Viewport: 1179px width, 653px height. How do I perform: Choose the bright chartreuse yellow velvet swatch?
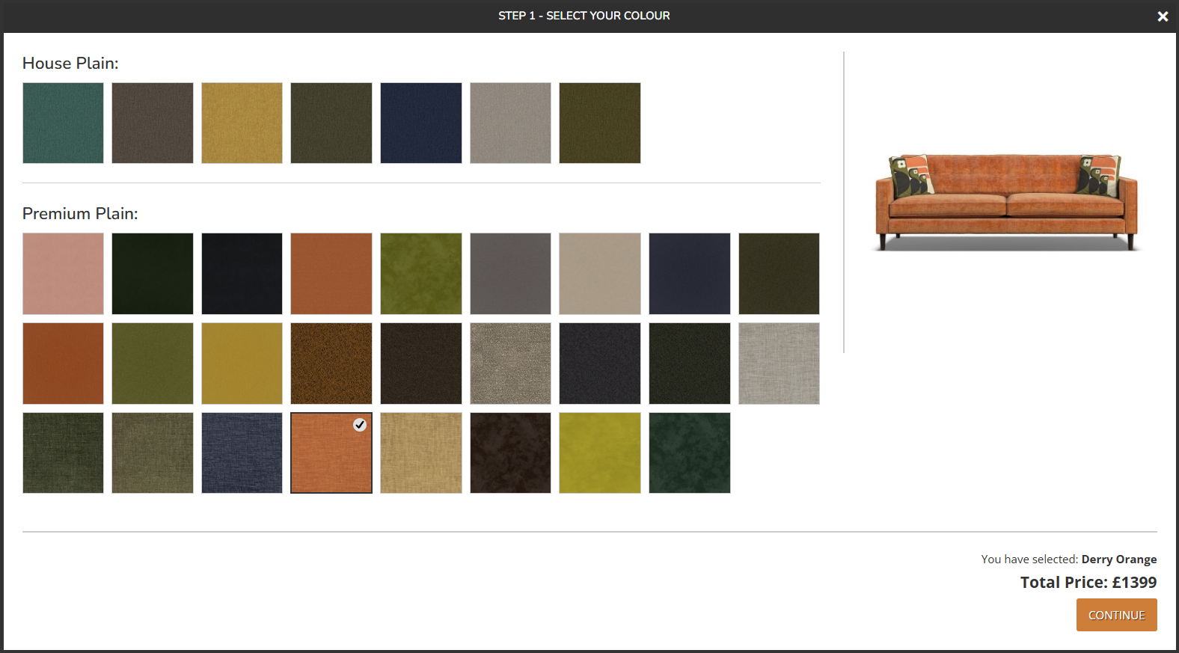599,453
